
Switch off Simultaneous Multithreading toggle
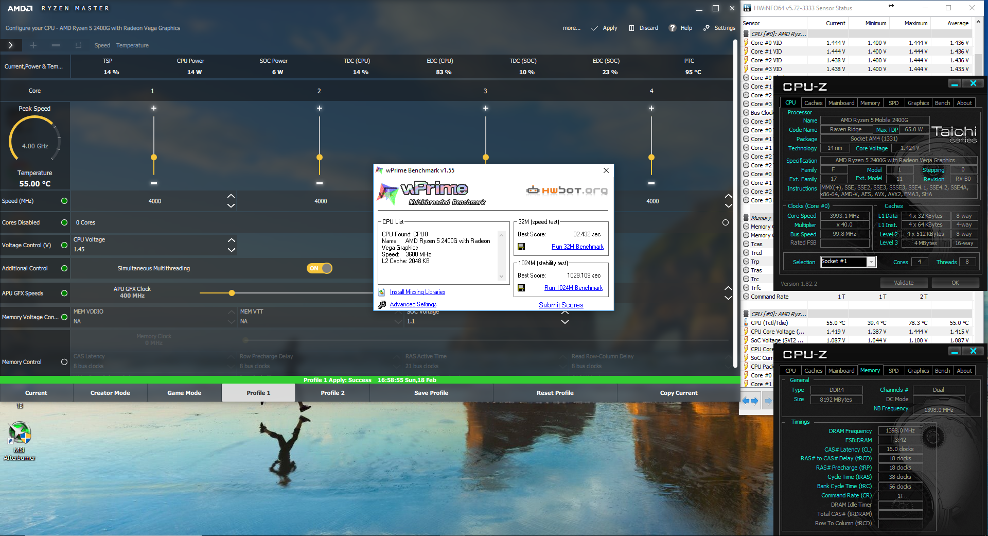[320, 268]
